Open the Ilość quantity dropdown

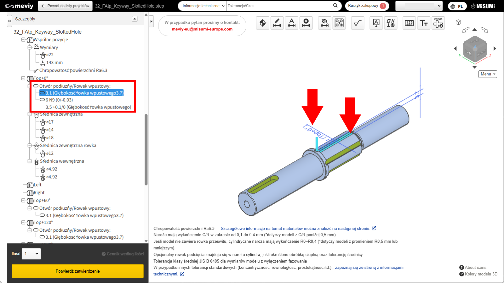click(31, 254)
